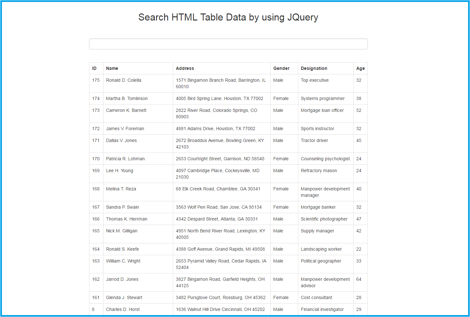Click the table search input field
Screen dimensions: 470x317
click(x=228, y=44)
